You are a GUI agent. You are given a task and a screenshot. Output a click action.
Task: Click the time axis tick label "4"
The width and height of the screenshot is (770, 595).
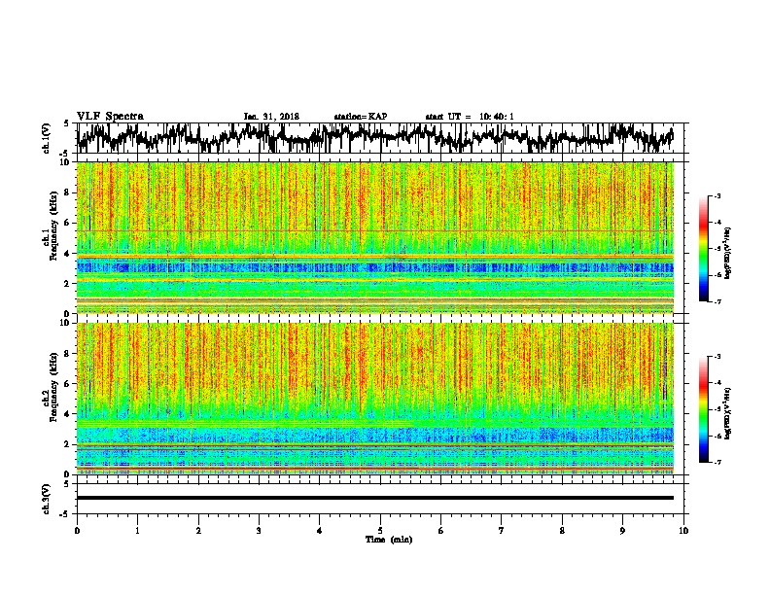point(320,531)
